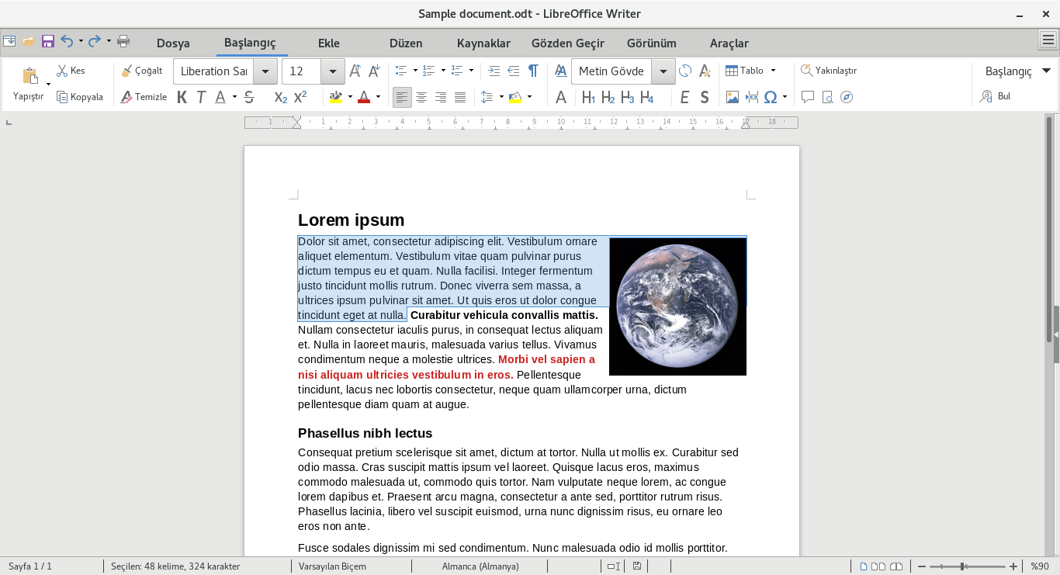Open the special character Omega icon
Viewport: 1060px width, 575px height.
[x=771, y=97]
